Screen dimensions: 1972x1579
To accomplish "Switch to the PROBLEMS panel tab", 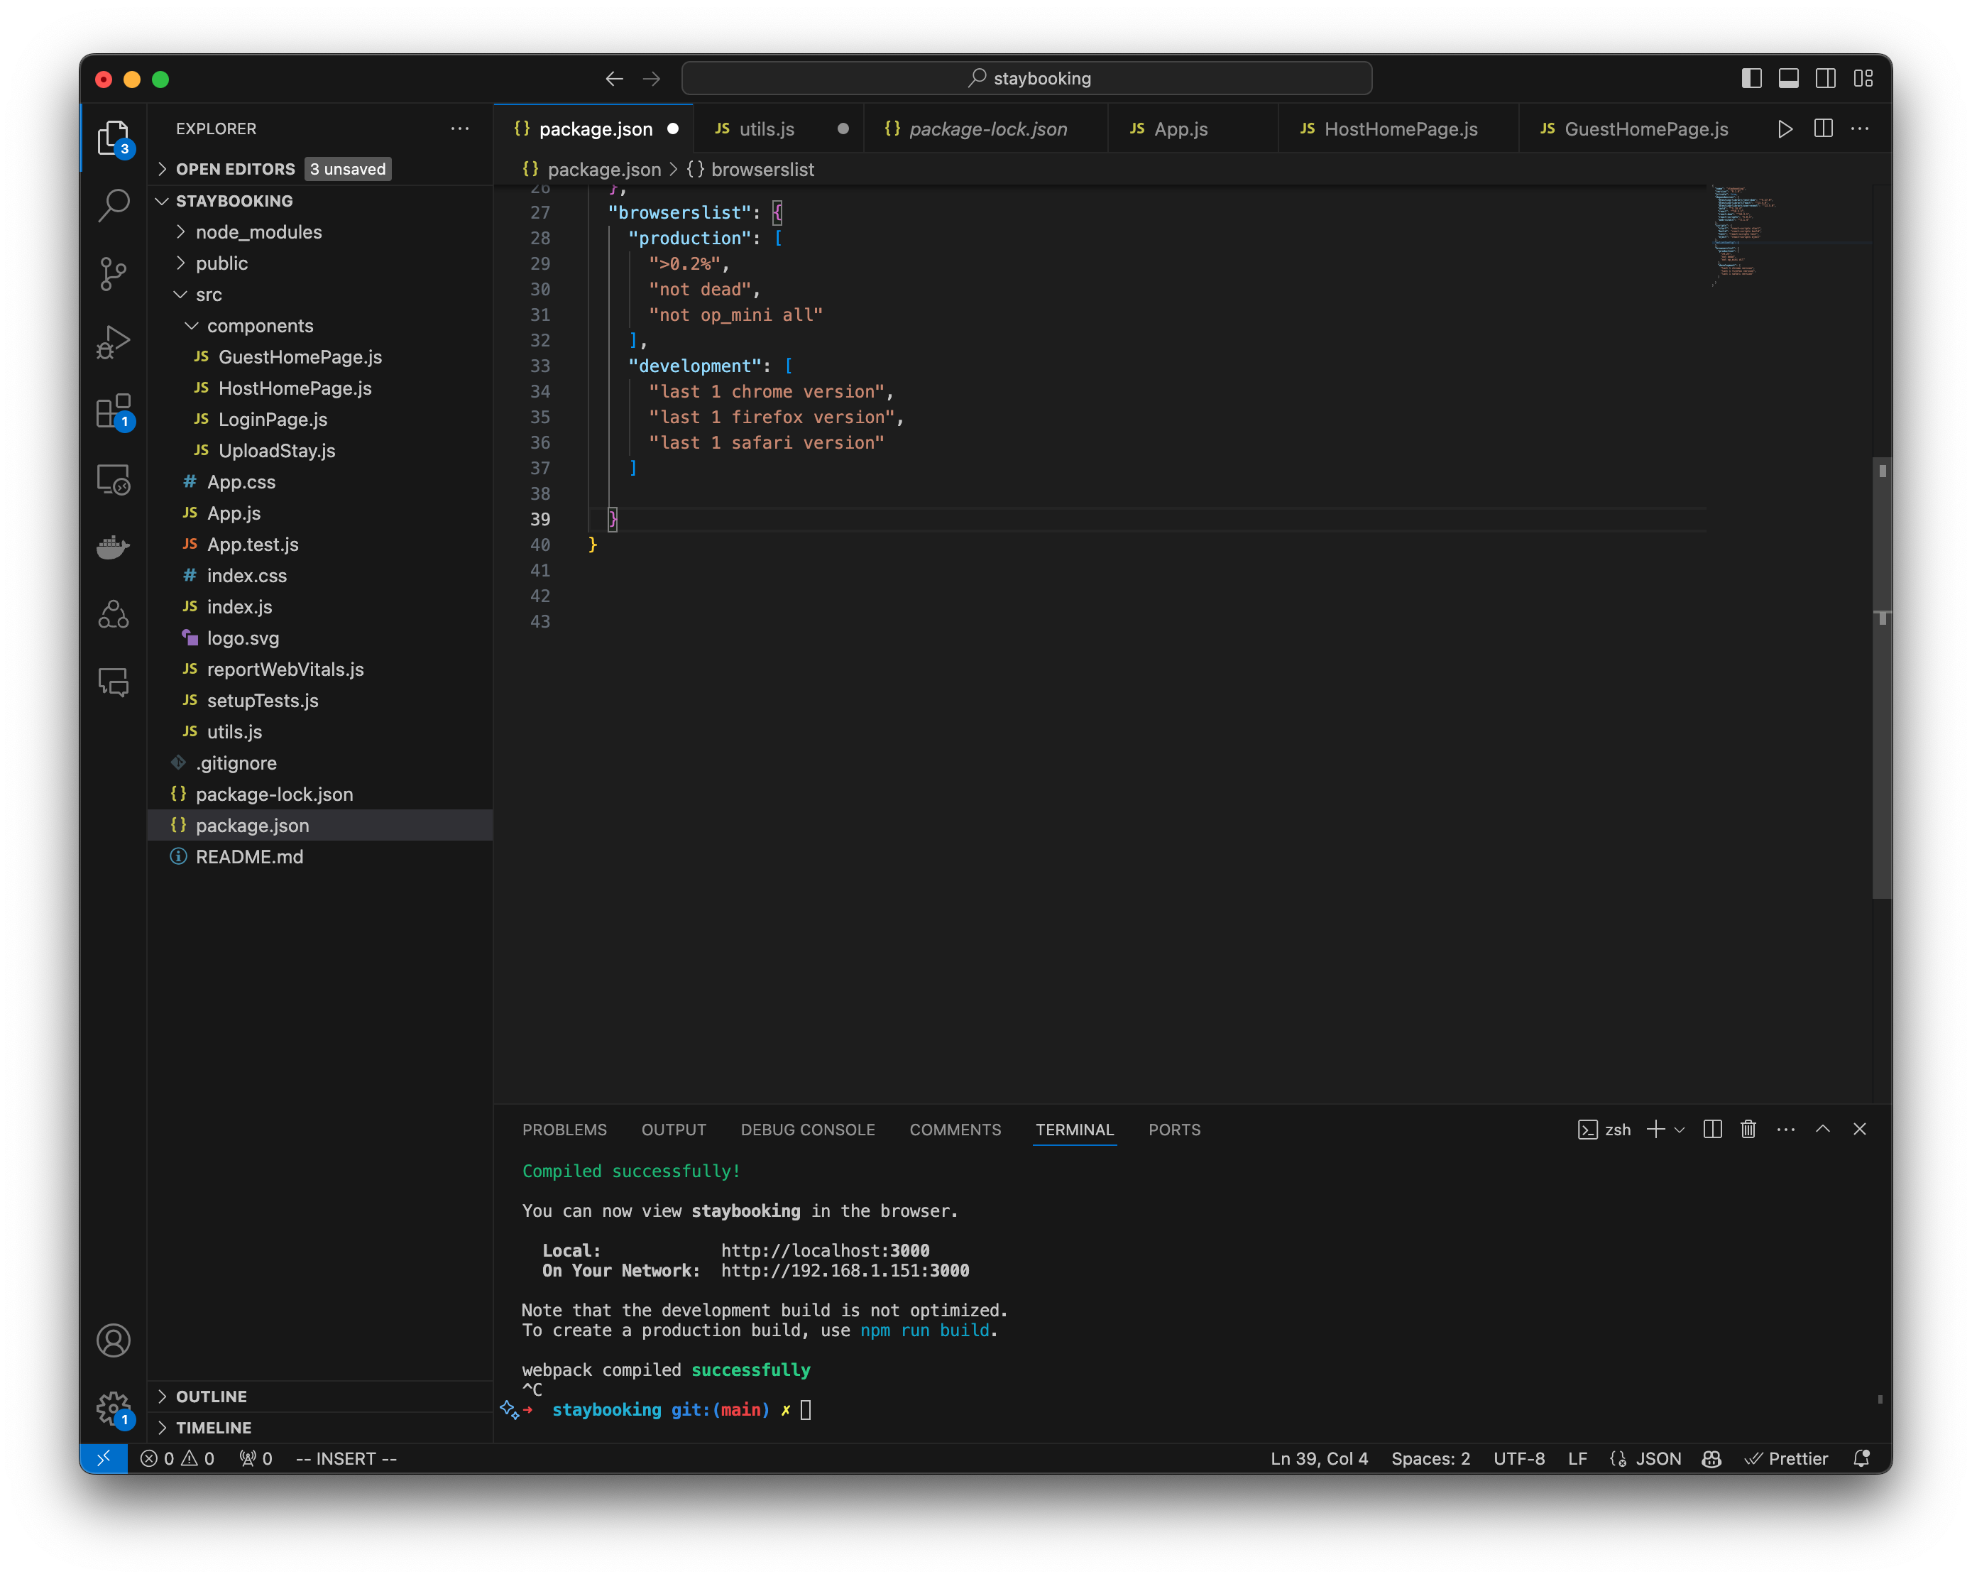I will pos(564,1130).
